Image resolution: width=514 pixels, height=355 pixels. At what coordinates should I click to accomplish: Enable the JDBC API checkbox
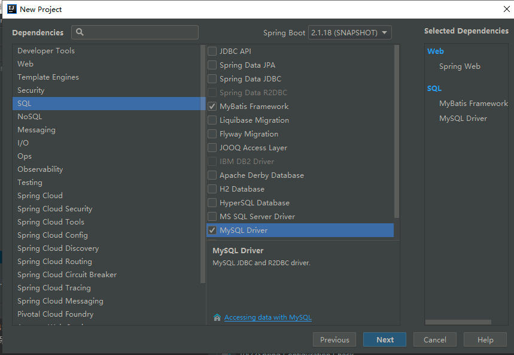[212, 51]
